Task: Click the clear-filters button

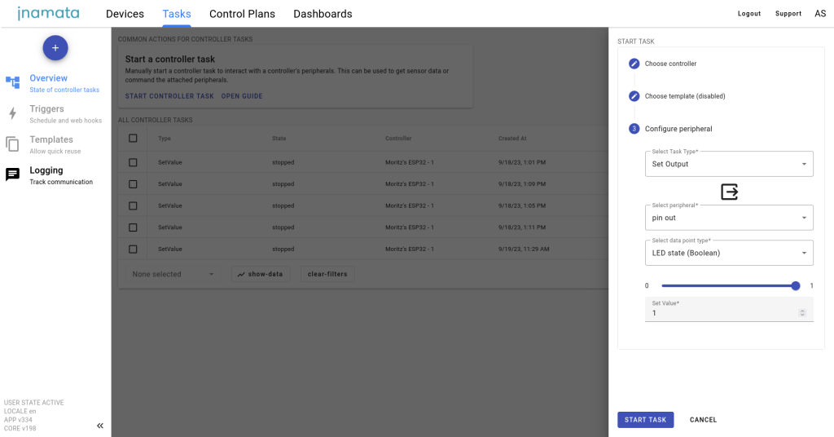Action: pos(327,274)
